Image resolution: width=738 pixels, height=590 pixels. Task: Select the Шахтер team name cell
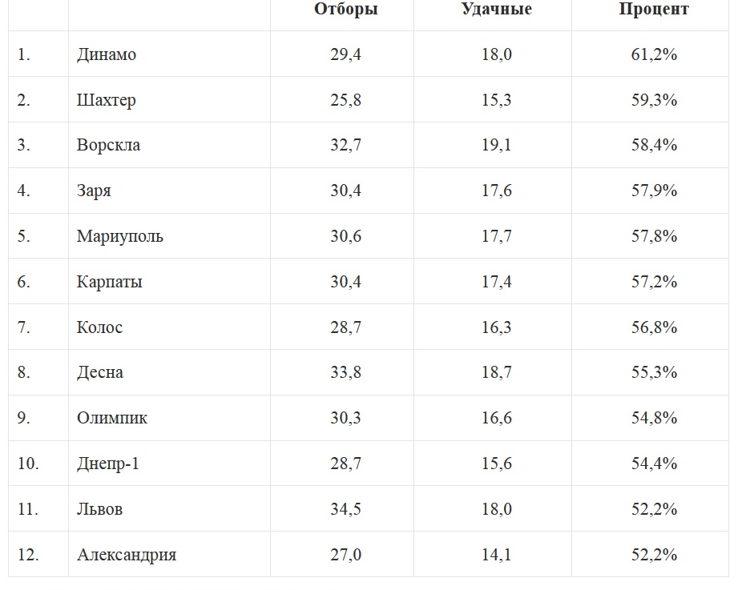click(107, 100)
